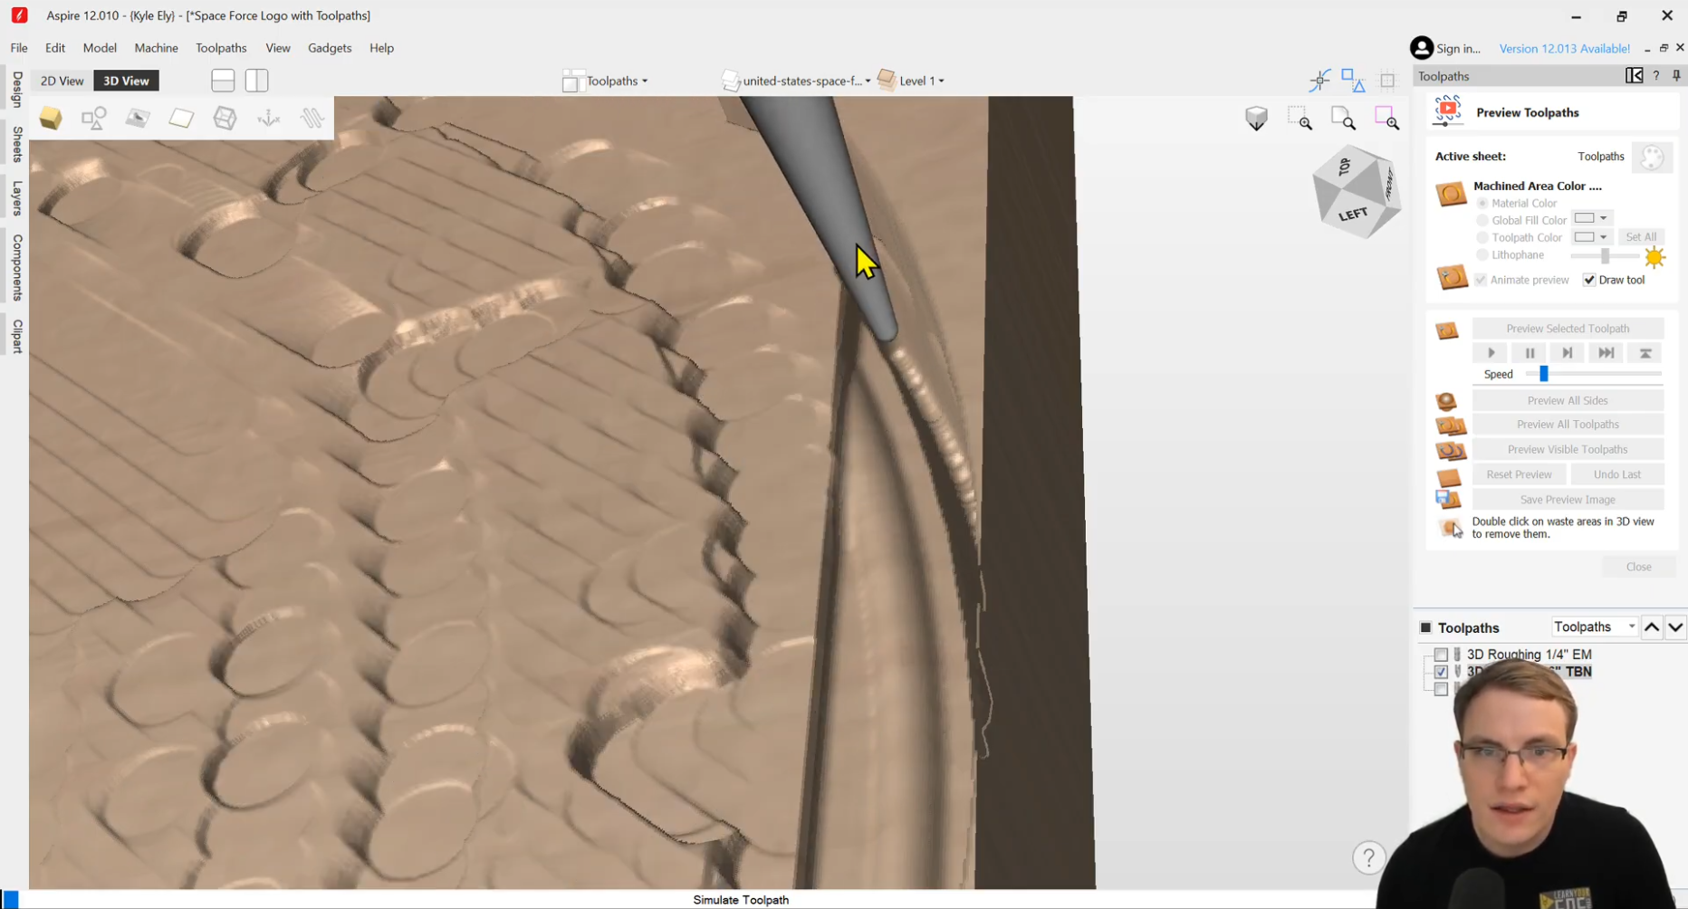The height and width of the screenshot is (909, 1688).
Task: Click the view orientation cube
Action: pyautogui.click(x=1356, y=192)
